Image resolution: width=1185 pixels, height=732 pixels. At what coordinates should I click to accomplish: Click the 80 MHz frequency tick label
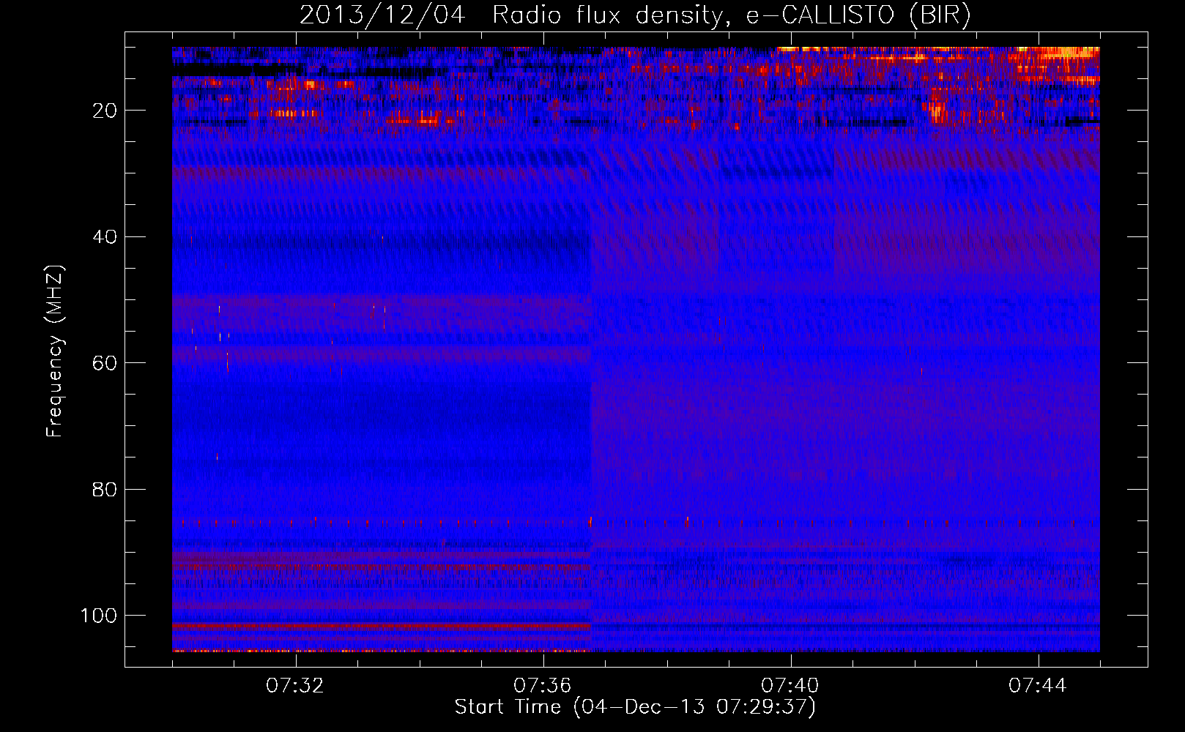105,489
